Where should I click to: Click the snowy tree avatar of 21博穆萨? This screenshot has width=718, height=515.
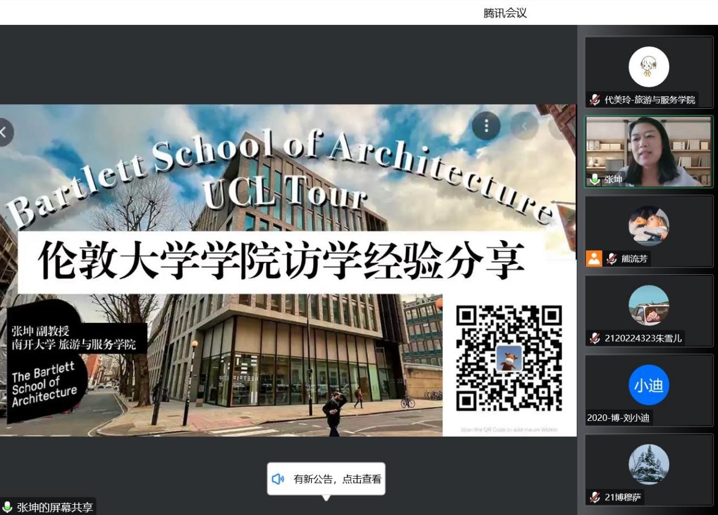tap(648, 465)
